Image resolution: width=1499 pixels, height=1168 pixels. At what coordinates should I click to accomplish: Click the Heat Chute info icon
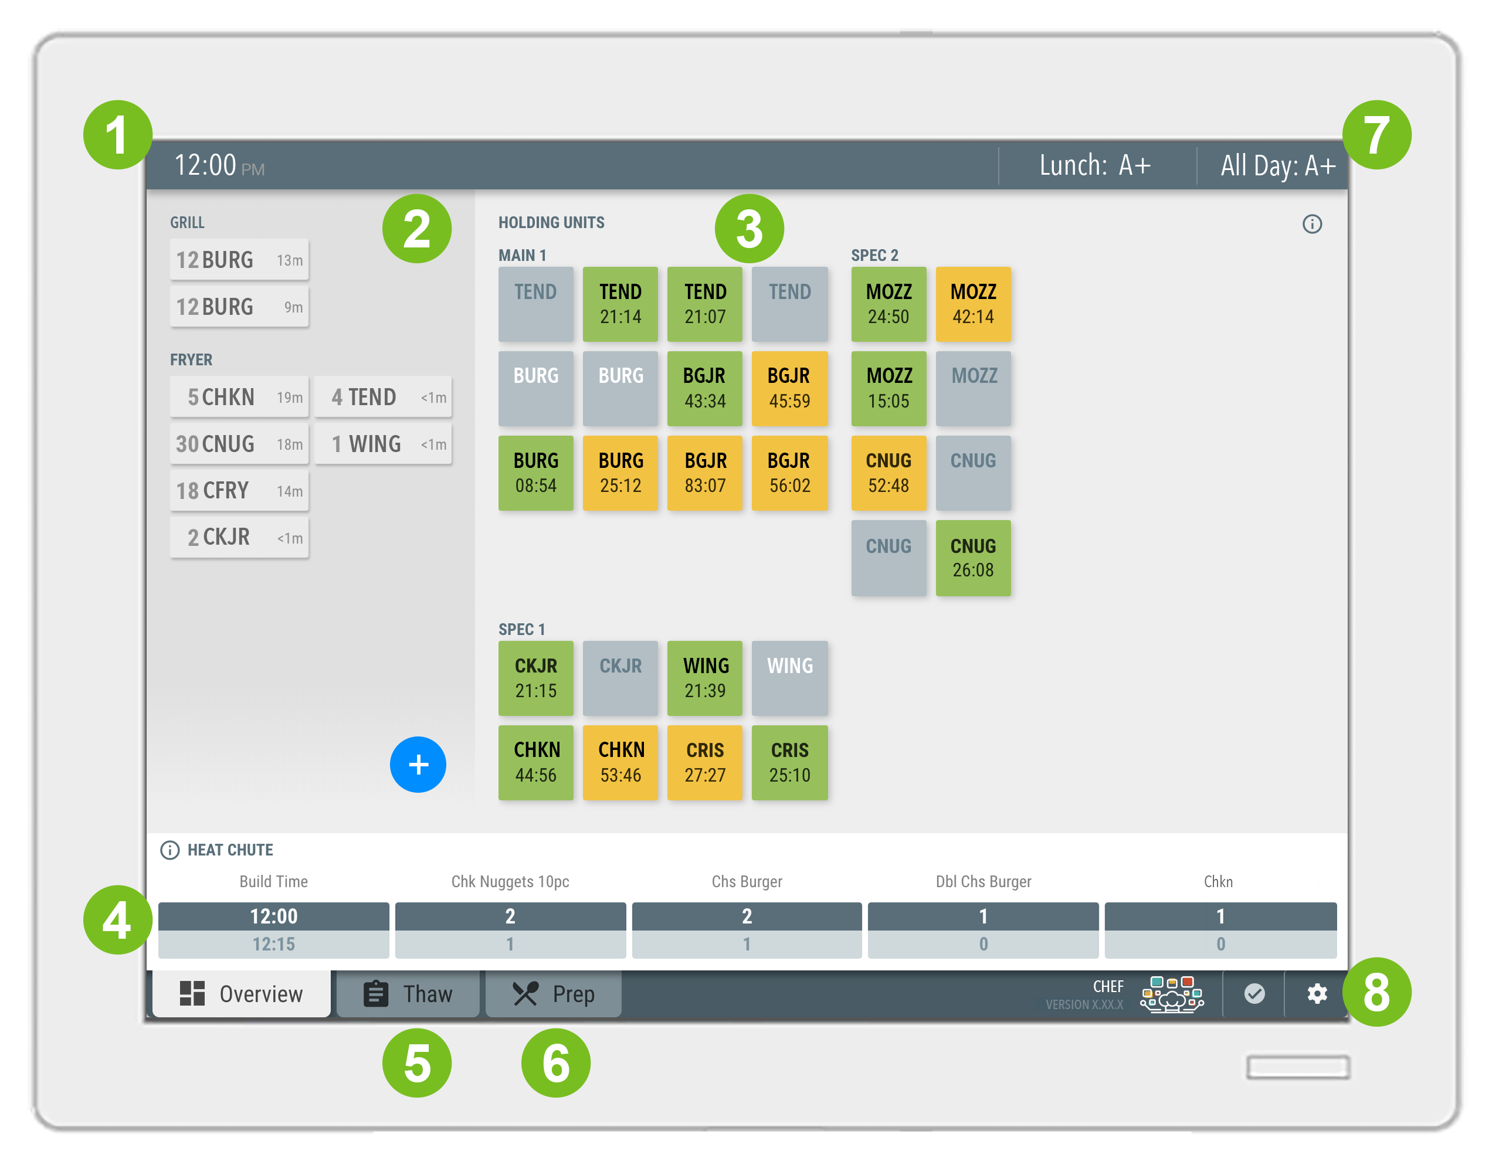point(169,850)
